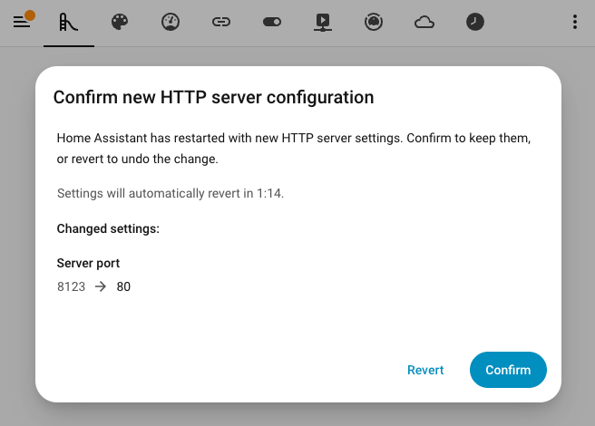The image size is (595, 426).
Task: Click the 'Home Assistant has restarted' description text
Action: coord(294,149)
